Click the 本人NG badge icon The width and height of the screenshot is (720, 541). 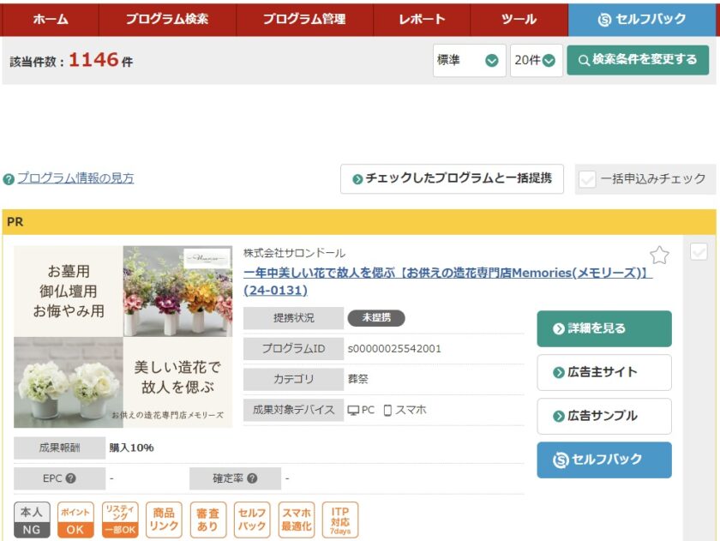pos(32,520)
